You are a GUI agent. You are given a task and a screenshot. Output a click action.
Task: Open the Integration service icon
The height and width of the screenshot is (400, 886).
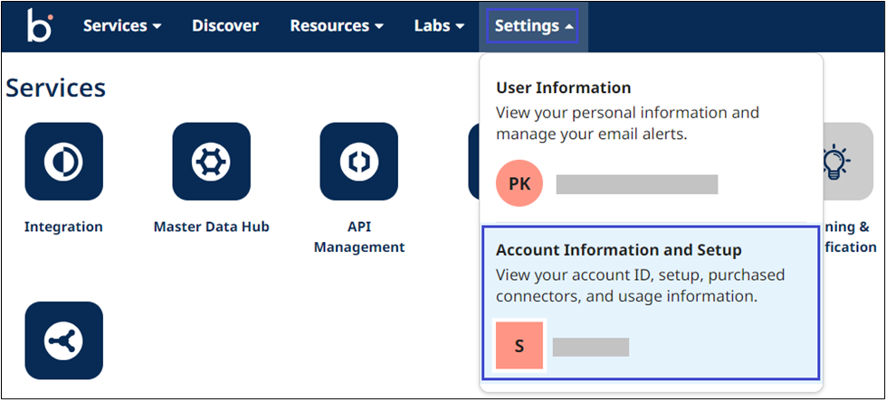tap(63, 162)
